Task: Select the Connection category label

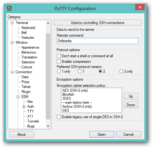Action: [24, 72]
